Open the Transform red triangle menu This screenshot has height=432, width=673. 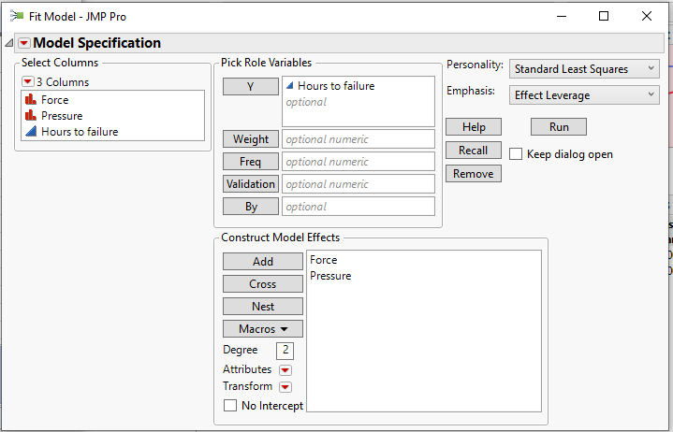pos(285,387)
